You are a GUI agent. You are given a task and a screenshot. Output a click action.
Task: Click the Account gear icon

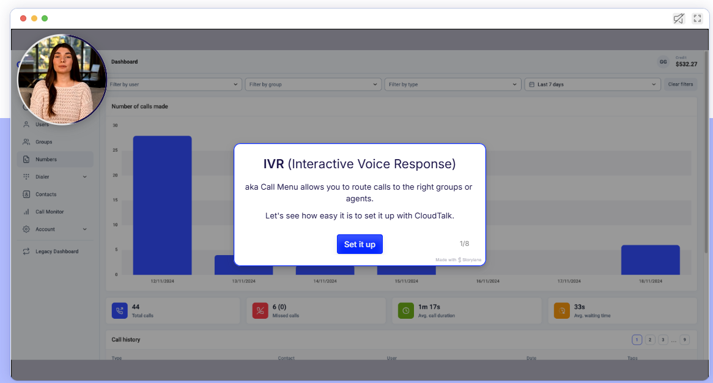pos(26,229)
